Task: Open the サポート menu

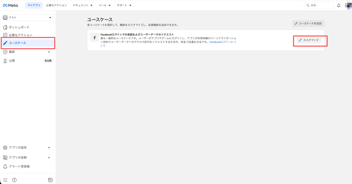Action: point(124,5)
